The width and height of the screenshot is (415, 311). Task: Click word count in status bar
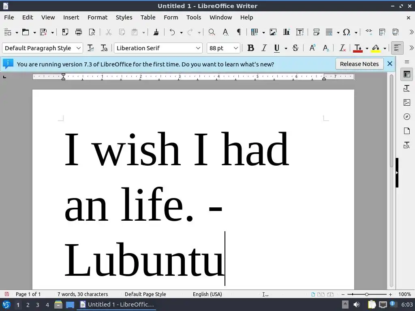pos(83,294)
